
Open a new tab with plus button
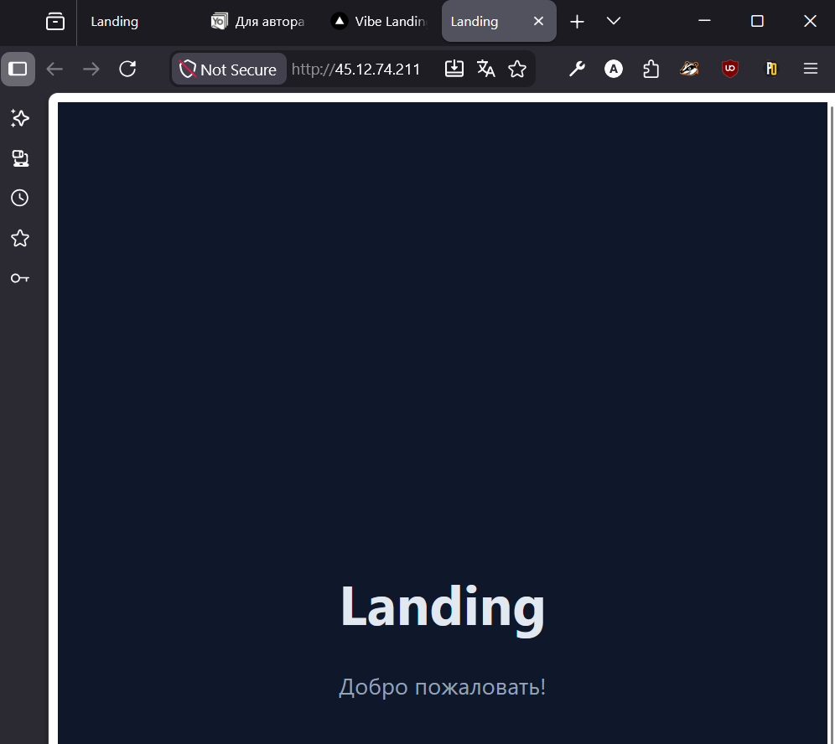coord(577,22)
